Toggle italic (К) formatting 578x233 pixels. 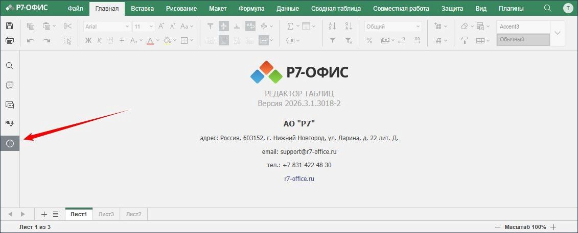coord(99,40)
